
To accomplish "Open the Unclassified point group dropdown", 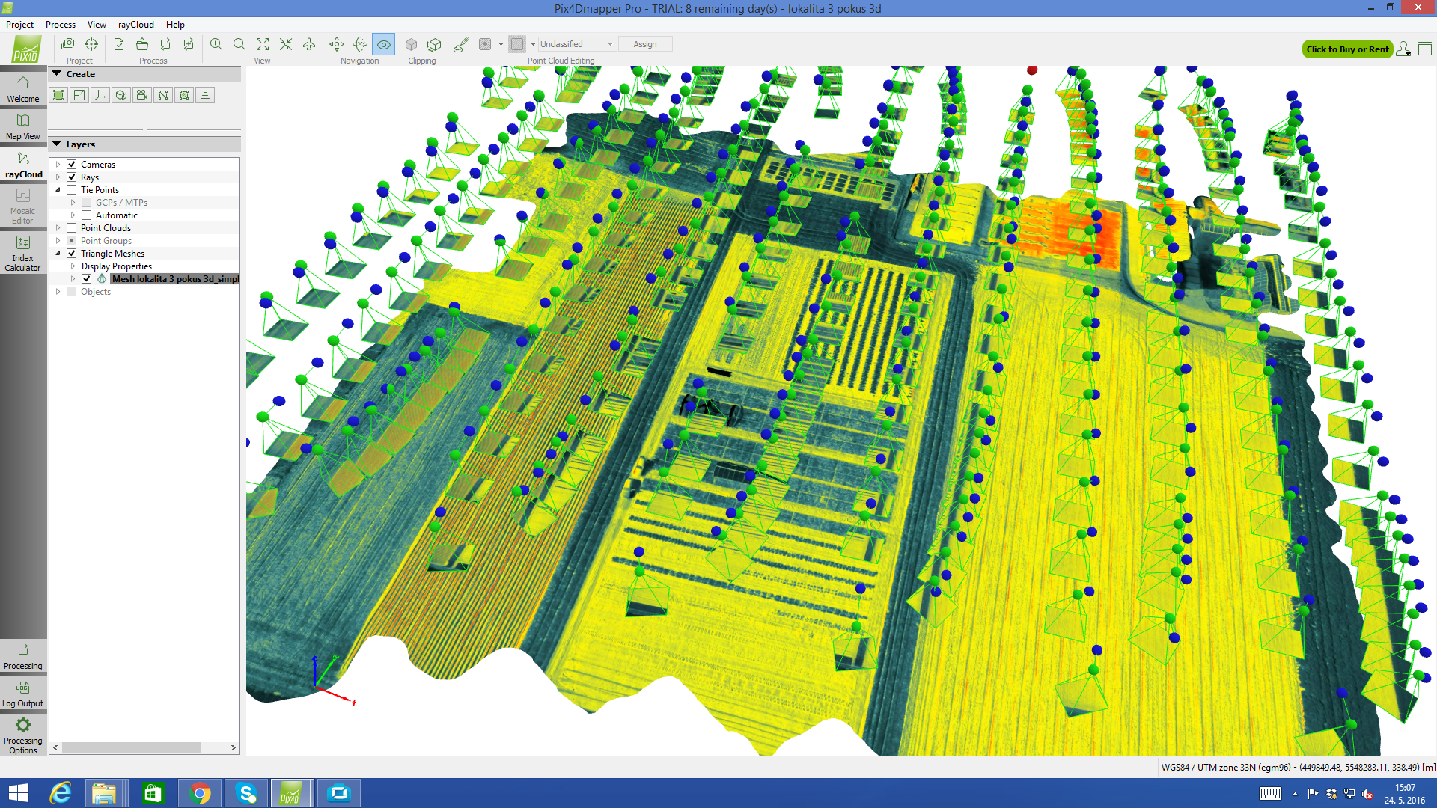I will click(x=577, y=44).
